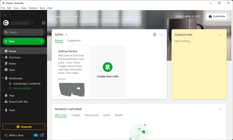This screenshot has height=140, width=233.
Task: Click the checkmark icon beside Tasks
Action: click(6, 69)
